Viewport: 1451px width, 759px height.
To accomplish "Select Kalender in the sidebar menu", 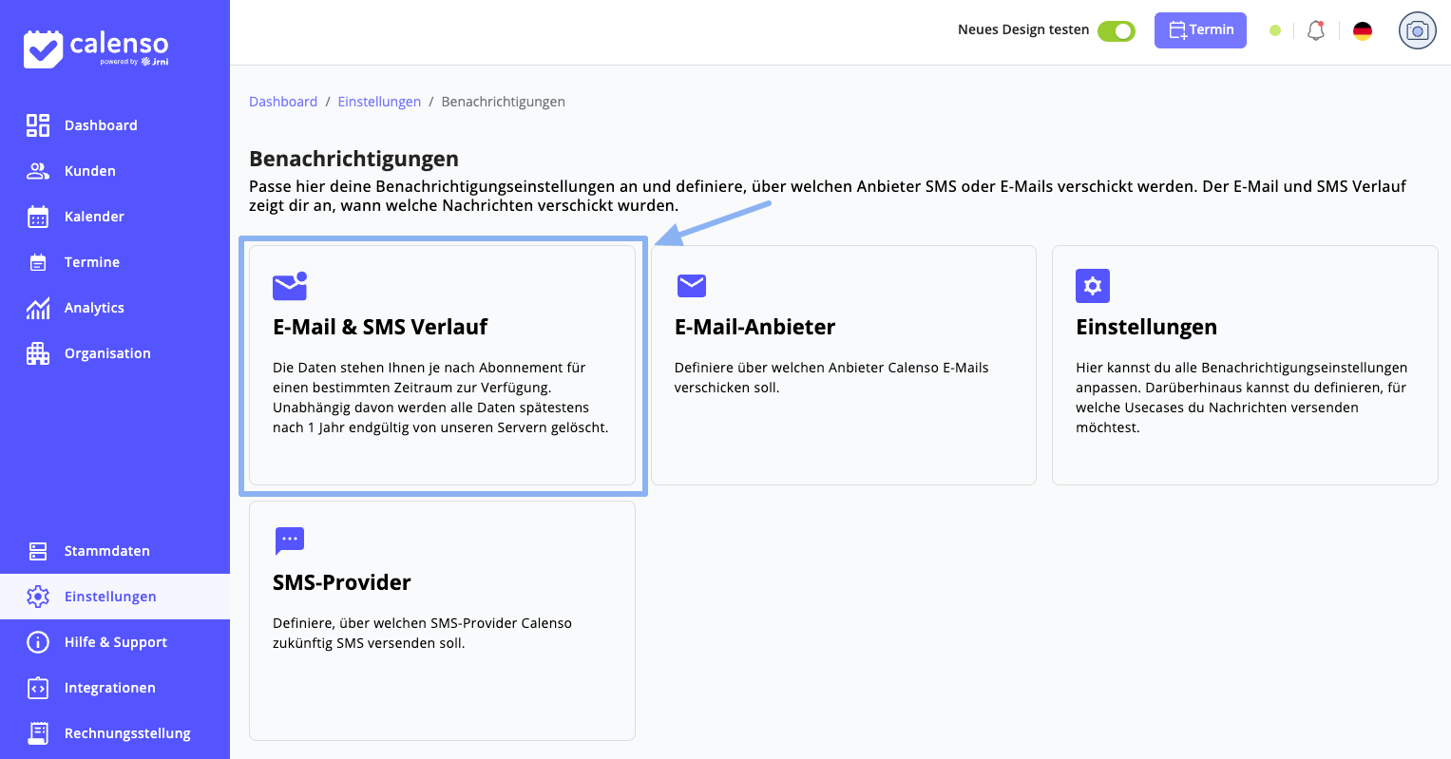I will (94, 217).
